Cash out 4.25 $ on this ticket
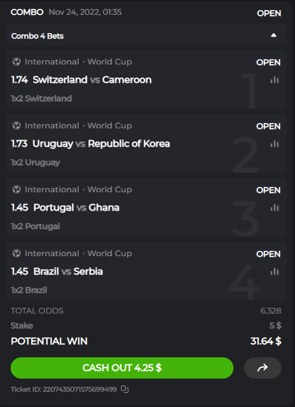The height and width of the screenshot is (407, 295). tap(122, 368)
